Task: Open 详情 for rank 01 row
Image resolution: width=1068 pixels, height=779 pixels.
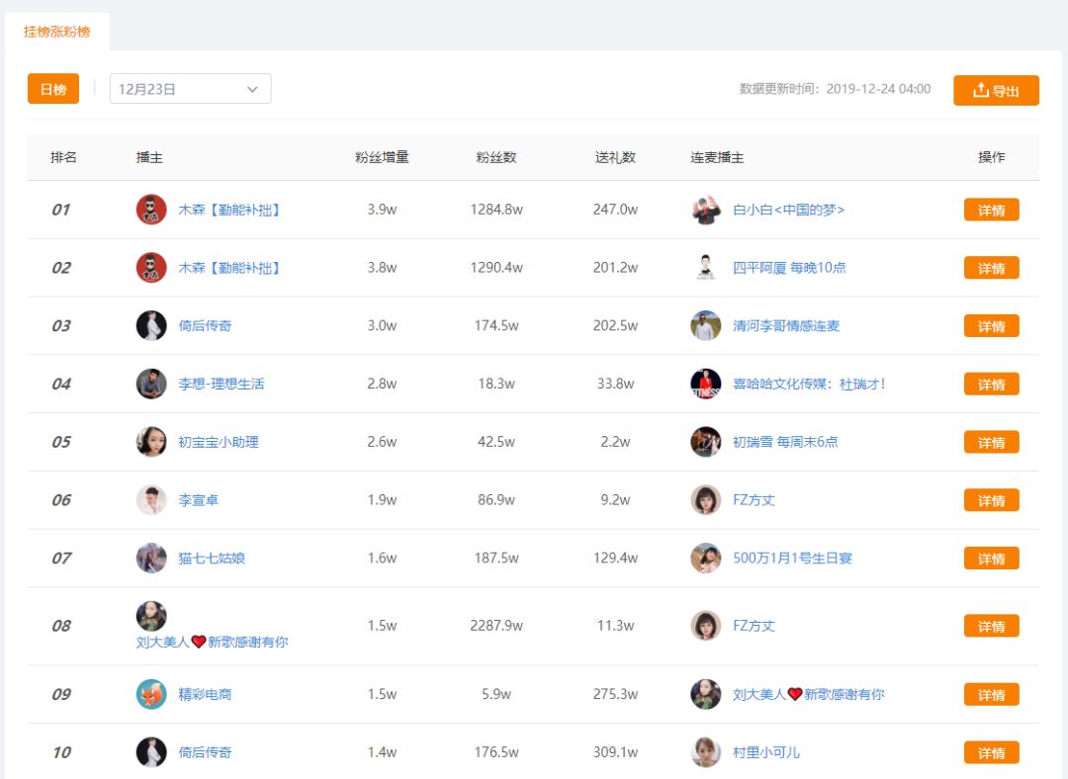Action: pyautogui.click(x=991, y=210)
